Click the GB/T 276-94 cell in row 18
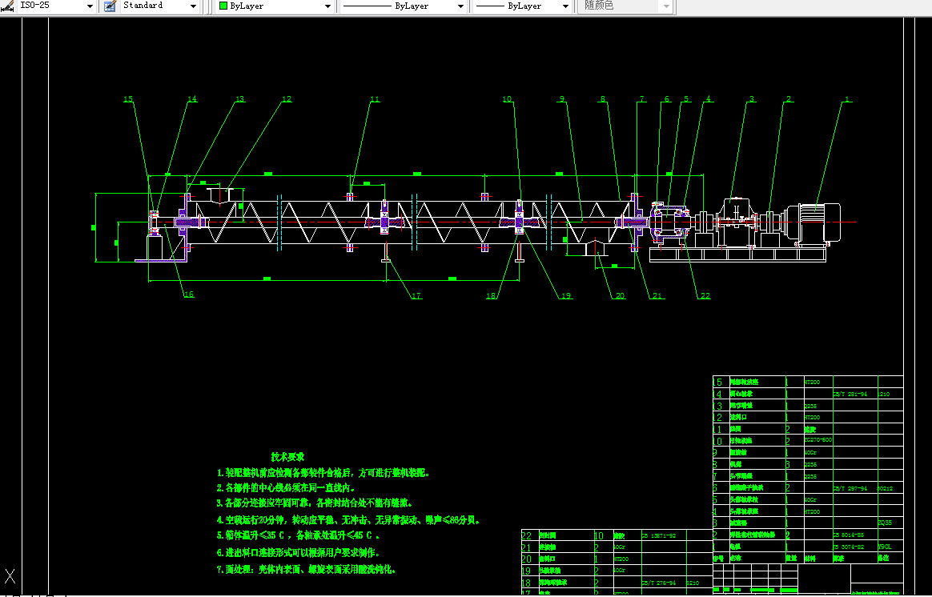932x597 pixels. (x=659, y=583)
